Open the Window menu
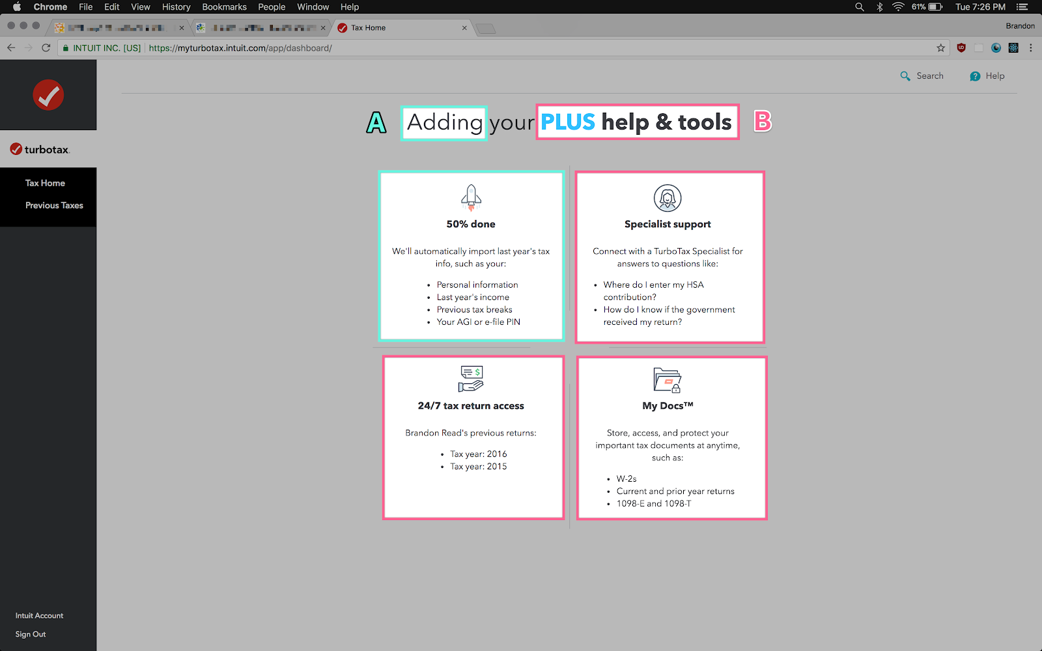This screenshot has height=651, width=1042. [313, 7]
